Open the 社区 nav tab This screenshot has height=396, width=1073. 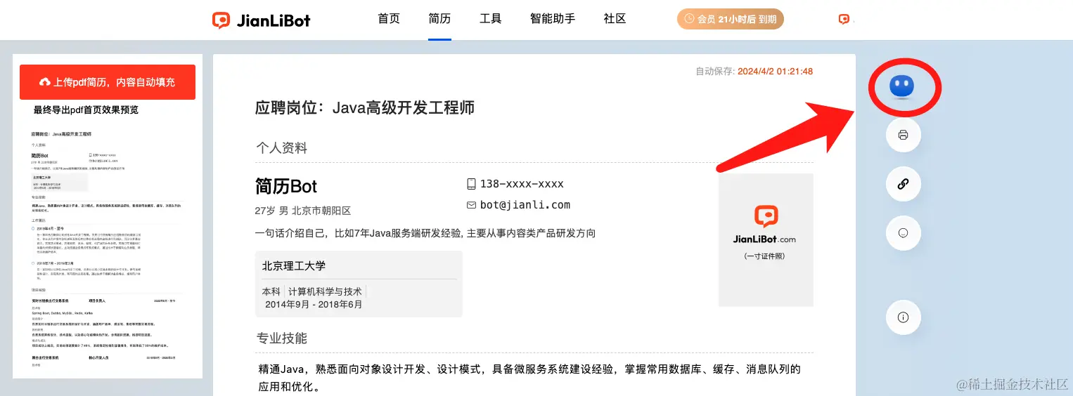pos(615,19)
